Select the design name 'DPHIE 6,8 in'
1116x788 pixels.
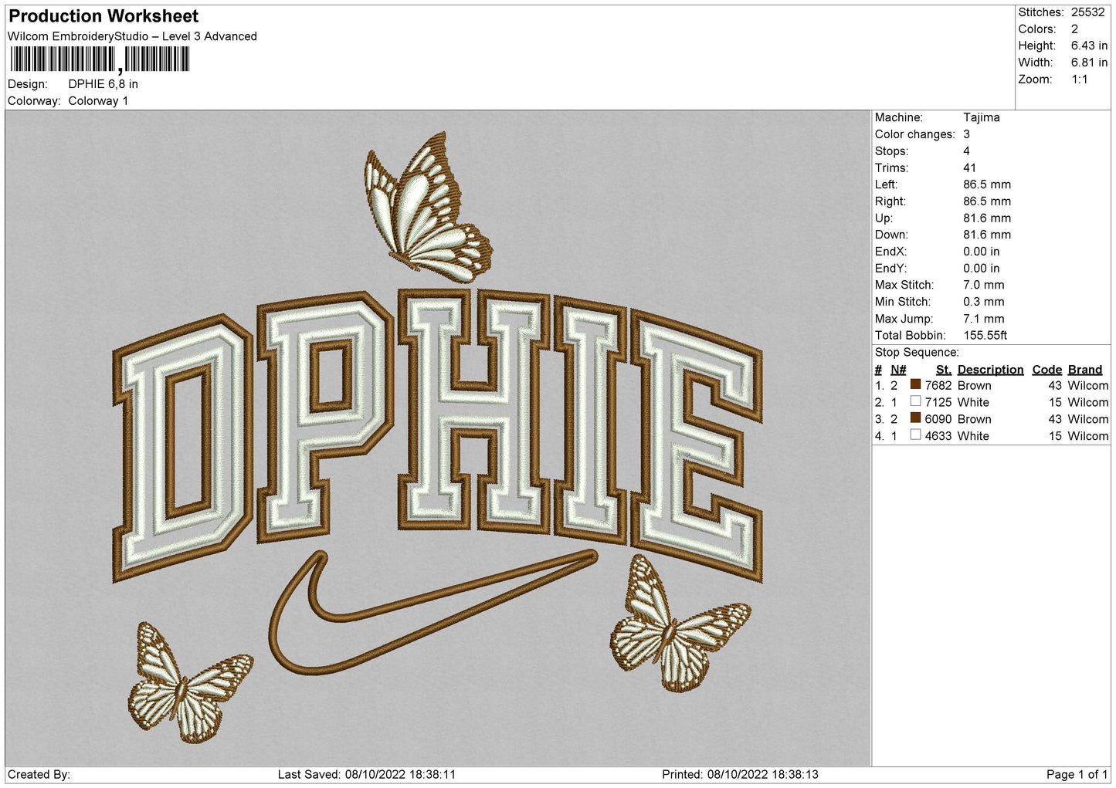coord(103,84)
